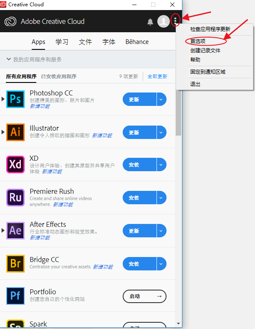Open Bridge CC install dropdown arrow

pos(161,264)
